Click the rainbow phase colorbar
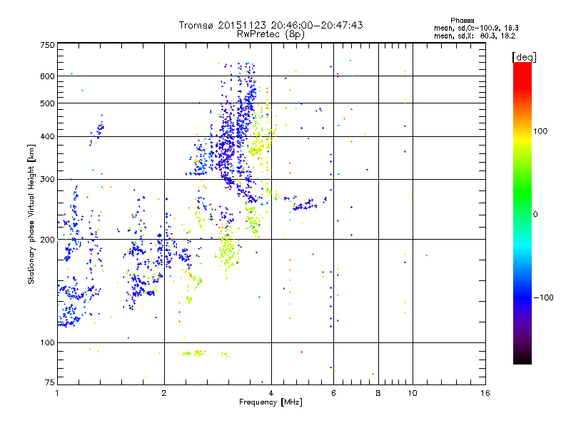This screenshot has height=428, width=571. [x=522, y=213]
